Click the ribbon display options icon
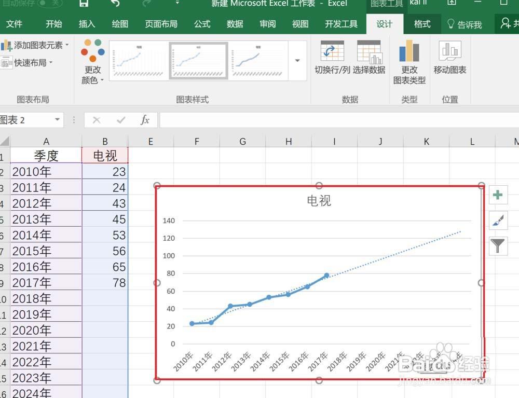The width and height of the screenshot is (519, 398). [x=452, y=2]
